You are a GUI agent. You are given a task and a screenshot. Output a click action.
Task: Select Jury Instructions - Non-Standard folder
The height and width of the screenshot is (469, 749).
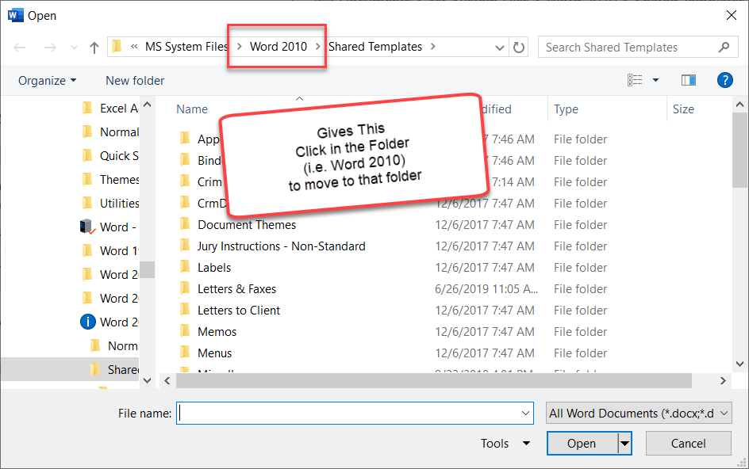pos(282,246)
